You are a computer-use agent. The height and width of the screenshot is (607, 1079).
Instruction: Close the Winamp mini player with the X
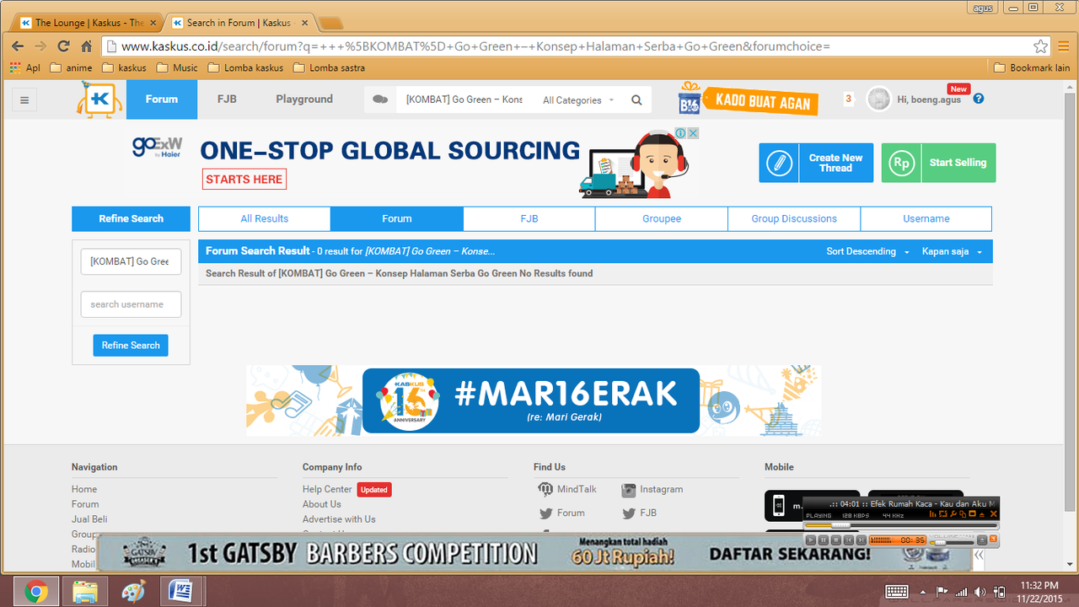tap(993, 514)
